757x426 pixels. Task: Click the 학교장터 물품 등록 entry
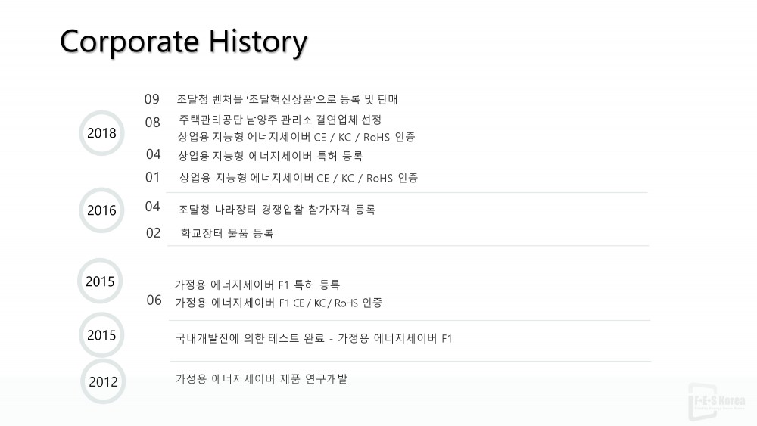(x=227, y=233)
